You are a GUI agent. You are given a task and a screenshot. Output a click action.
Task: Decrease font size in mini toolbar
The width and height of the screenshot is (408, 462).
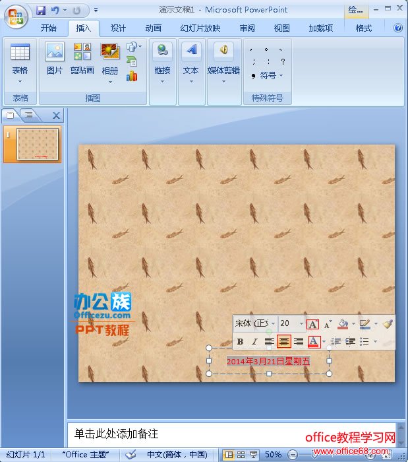pyautogui.click(x=328, y=325)
